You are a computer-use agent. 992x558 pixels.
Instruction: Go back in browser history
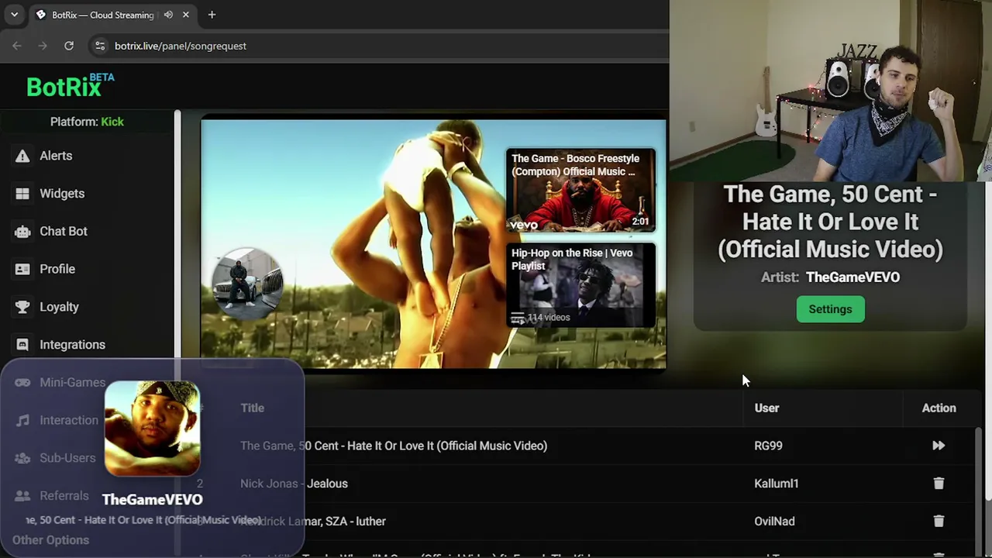coord(17,46)
